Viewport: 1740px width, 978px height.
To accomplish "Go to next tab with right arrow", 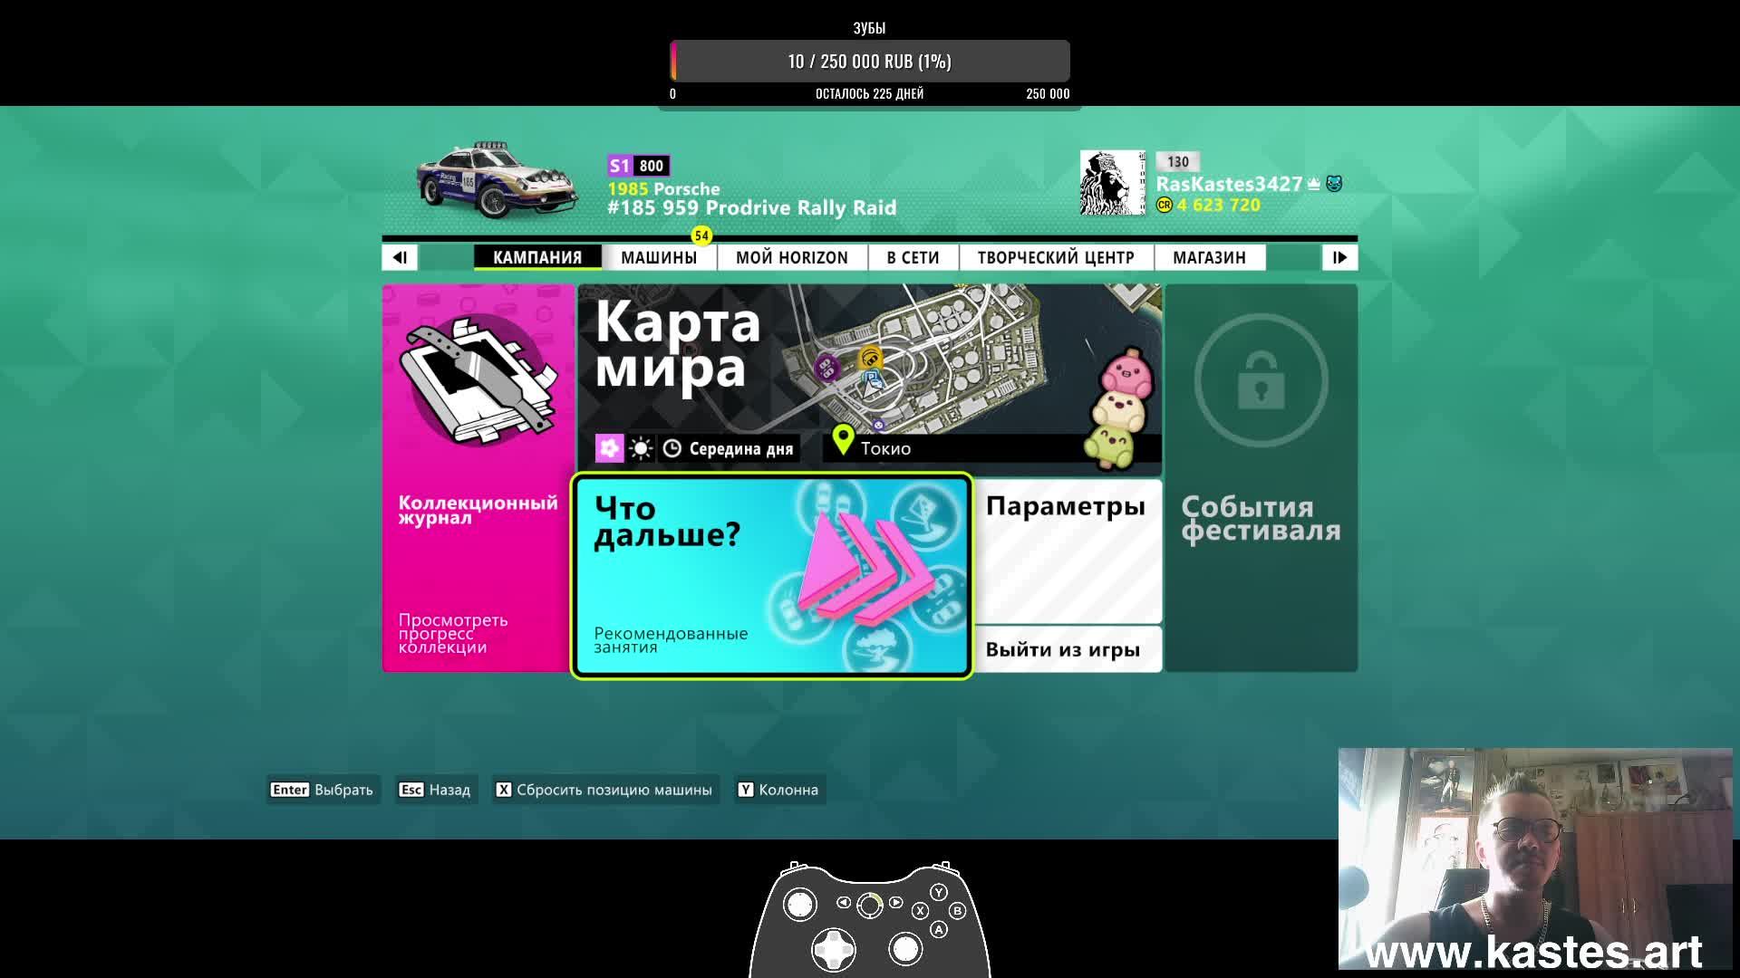I will [1339, 257].
